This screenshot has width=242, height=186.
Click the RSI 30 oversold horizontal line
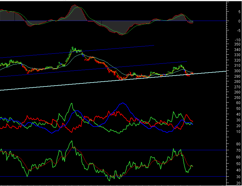point(113,177)
